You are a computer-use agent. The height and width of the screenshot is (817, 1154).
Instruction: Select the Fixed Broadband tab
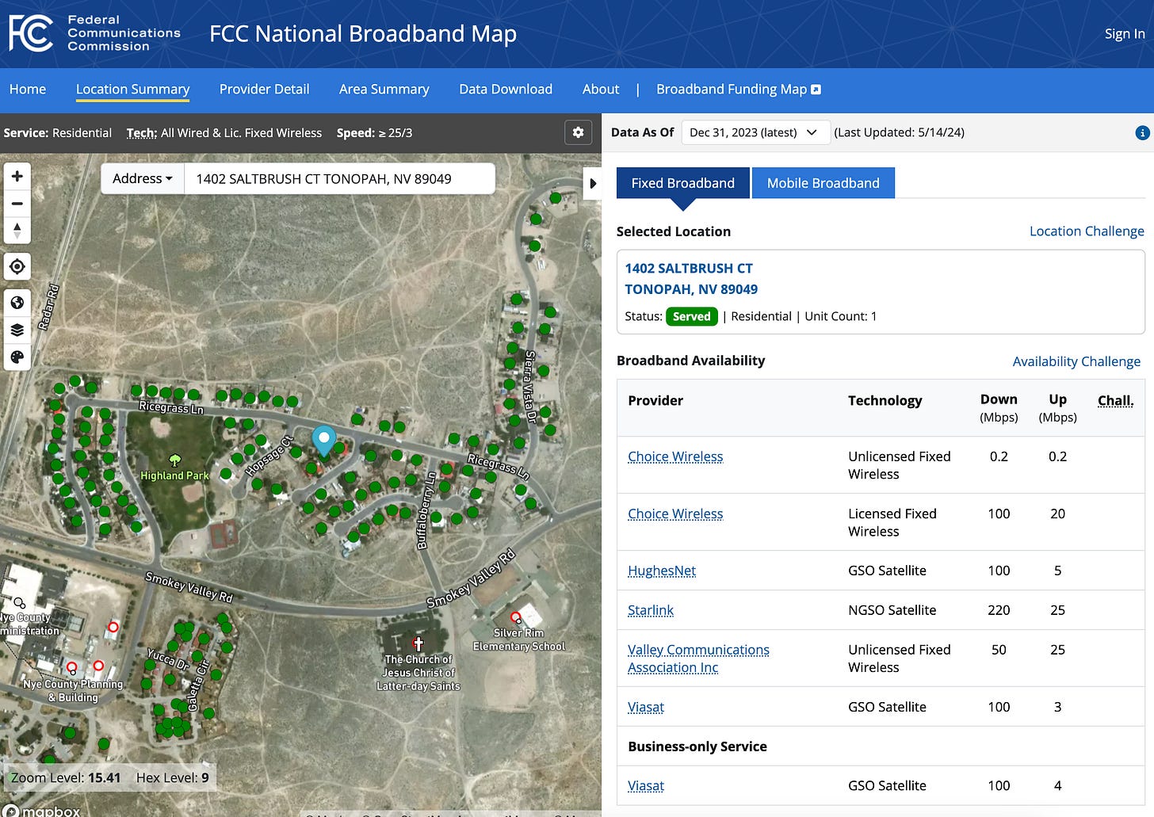(x=682, y=183)
